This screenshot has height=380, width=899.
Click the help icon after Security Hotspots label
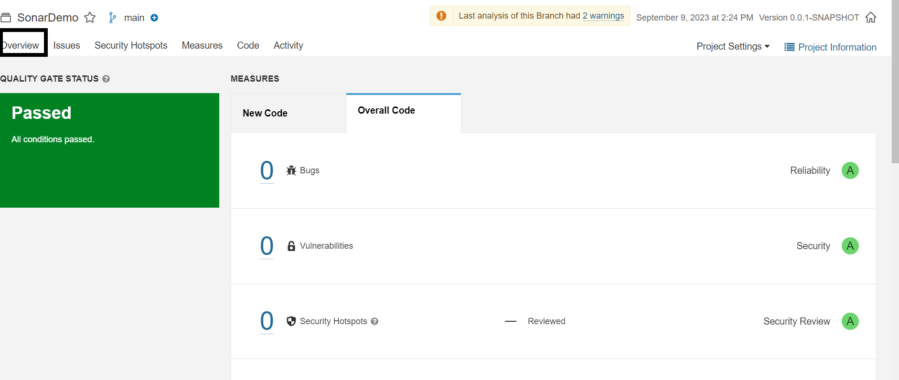coord(375,321)
